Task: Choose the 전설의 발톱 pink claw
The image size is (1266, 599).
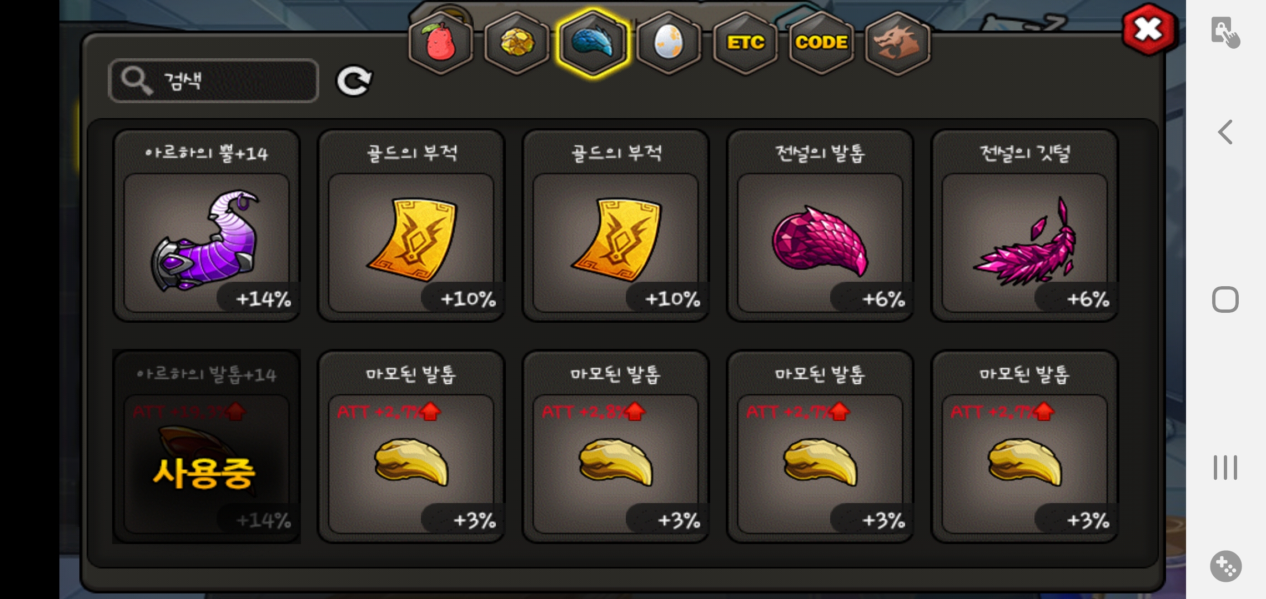Action: pyautogui.click(x=820, y=225)
